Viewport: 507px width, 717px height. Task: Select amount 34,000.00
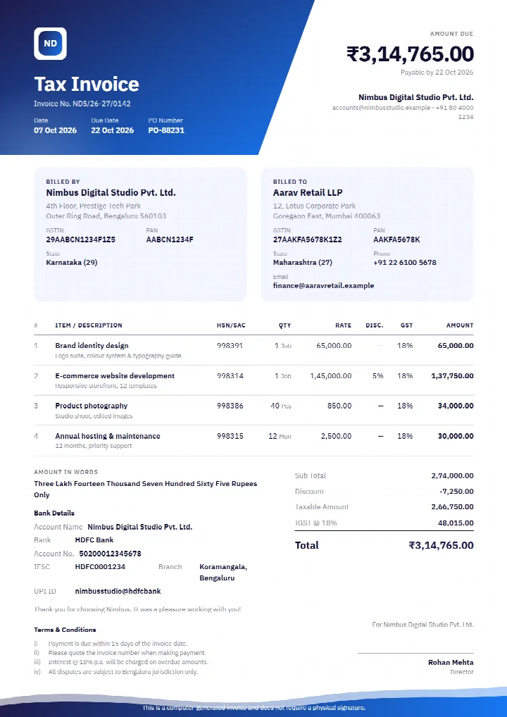456,406
